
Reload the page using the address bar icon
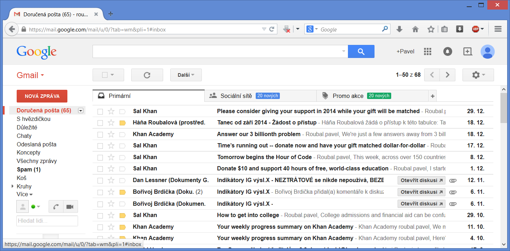(x=272, y=29)
